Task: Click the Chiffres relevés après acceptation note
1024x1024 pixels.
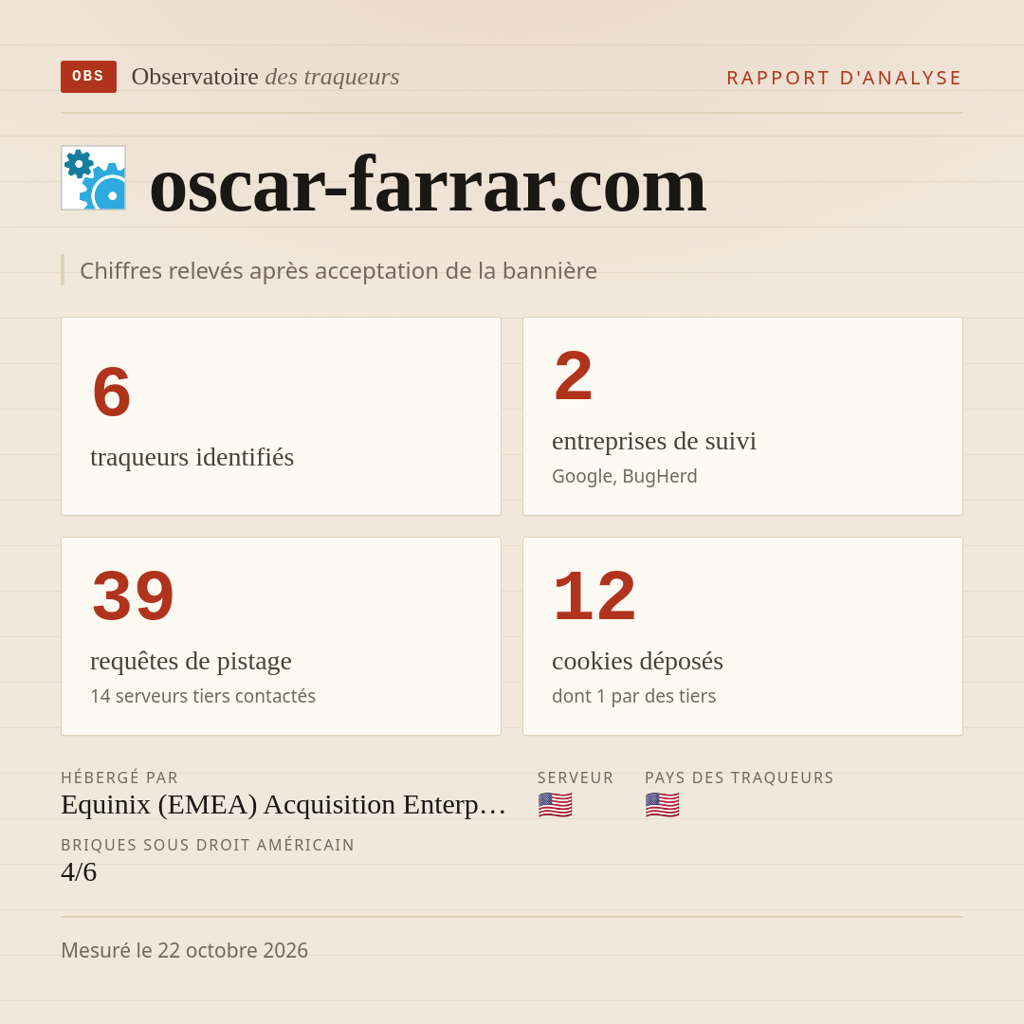Action: [x=338, y=270]
